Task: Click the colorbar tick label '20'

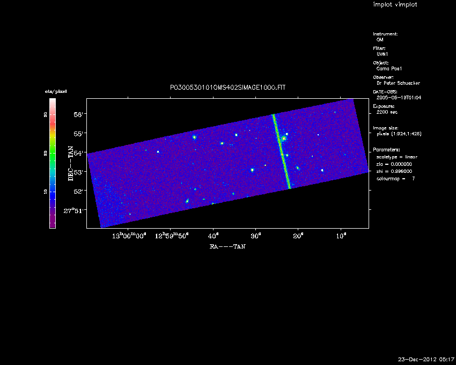Action: [x=46, y=153]
